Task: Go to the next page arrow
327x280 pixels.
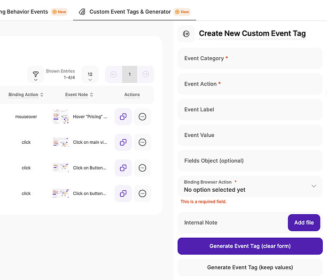Action: coord(146,74)
